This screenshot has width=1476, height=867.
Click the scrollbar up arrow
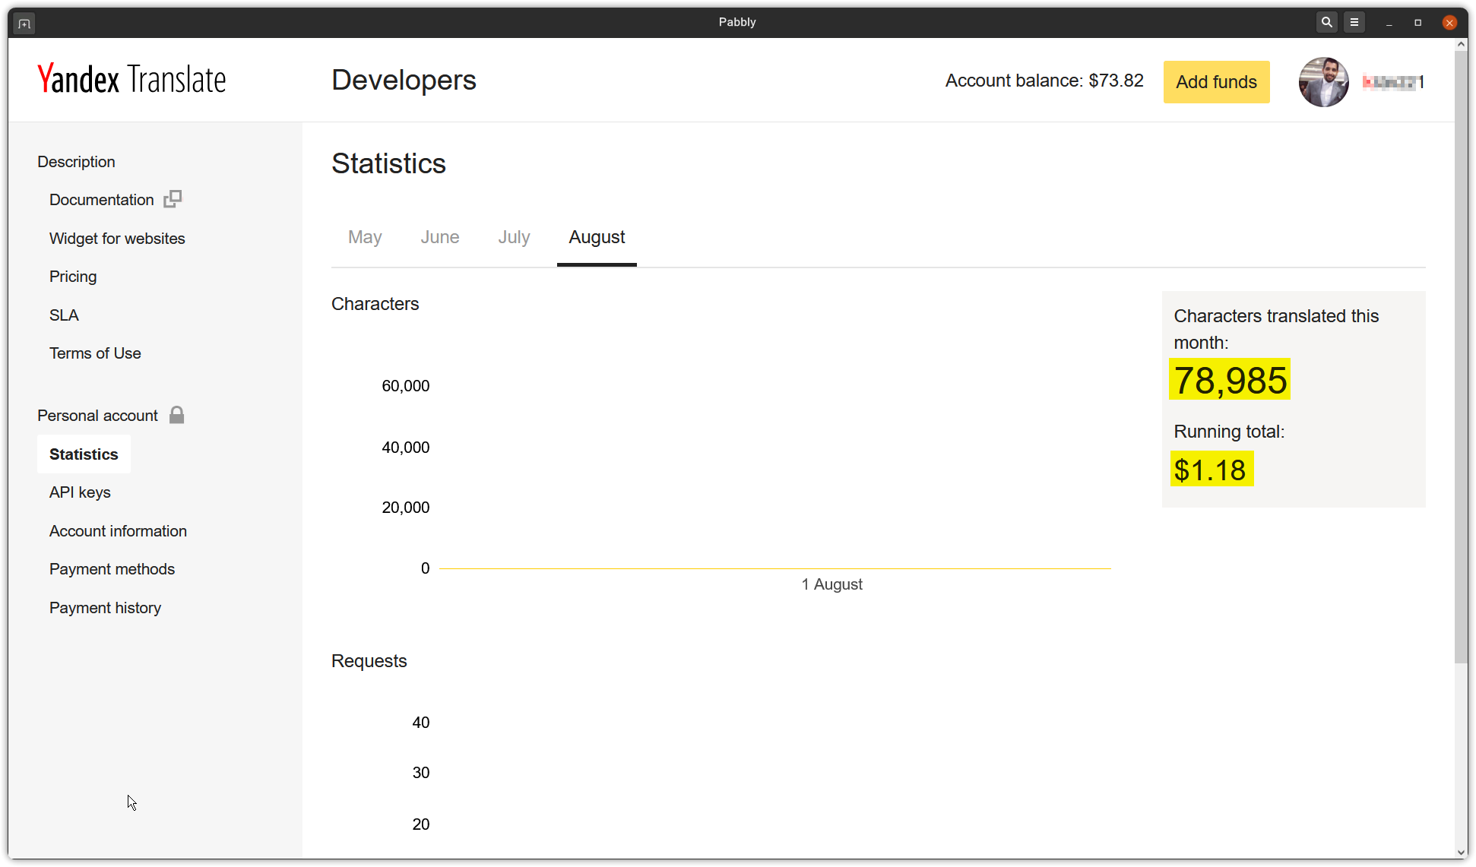click(1461, 45)
